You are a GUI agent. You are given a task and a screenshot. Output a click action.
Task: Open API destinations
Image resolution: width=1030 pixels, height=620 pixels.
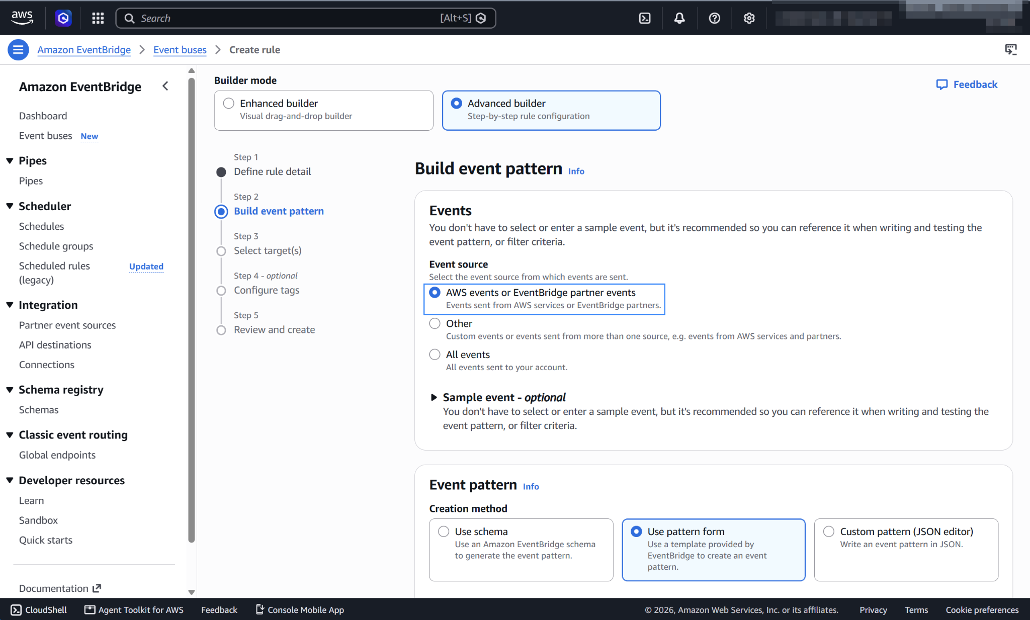click(55, 345)
